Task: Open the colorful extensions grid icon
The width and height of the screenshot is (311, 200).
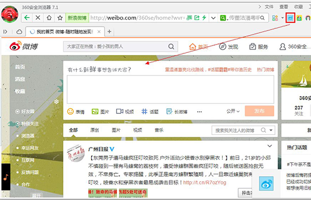Action: coord(275,18)
